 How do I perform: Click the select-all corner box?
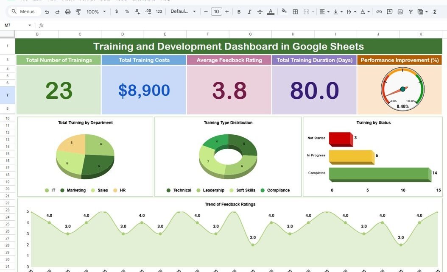tap(7, 34)
